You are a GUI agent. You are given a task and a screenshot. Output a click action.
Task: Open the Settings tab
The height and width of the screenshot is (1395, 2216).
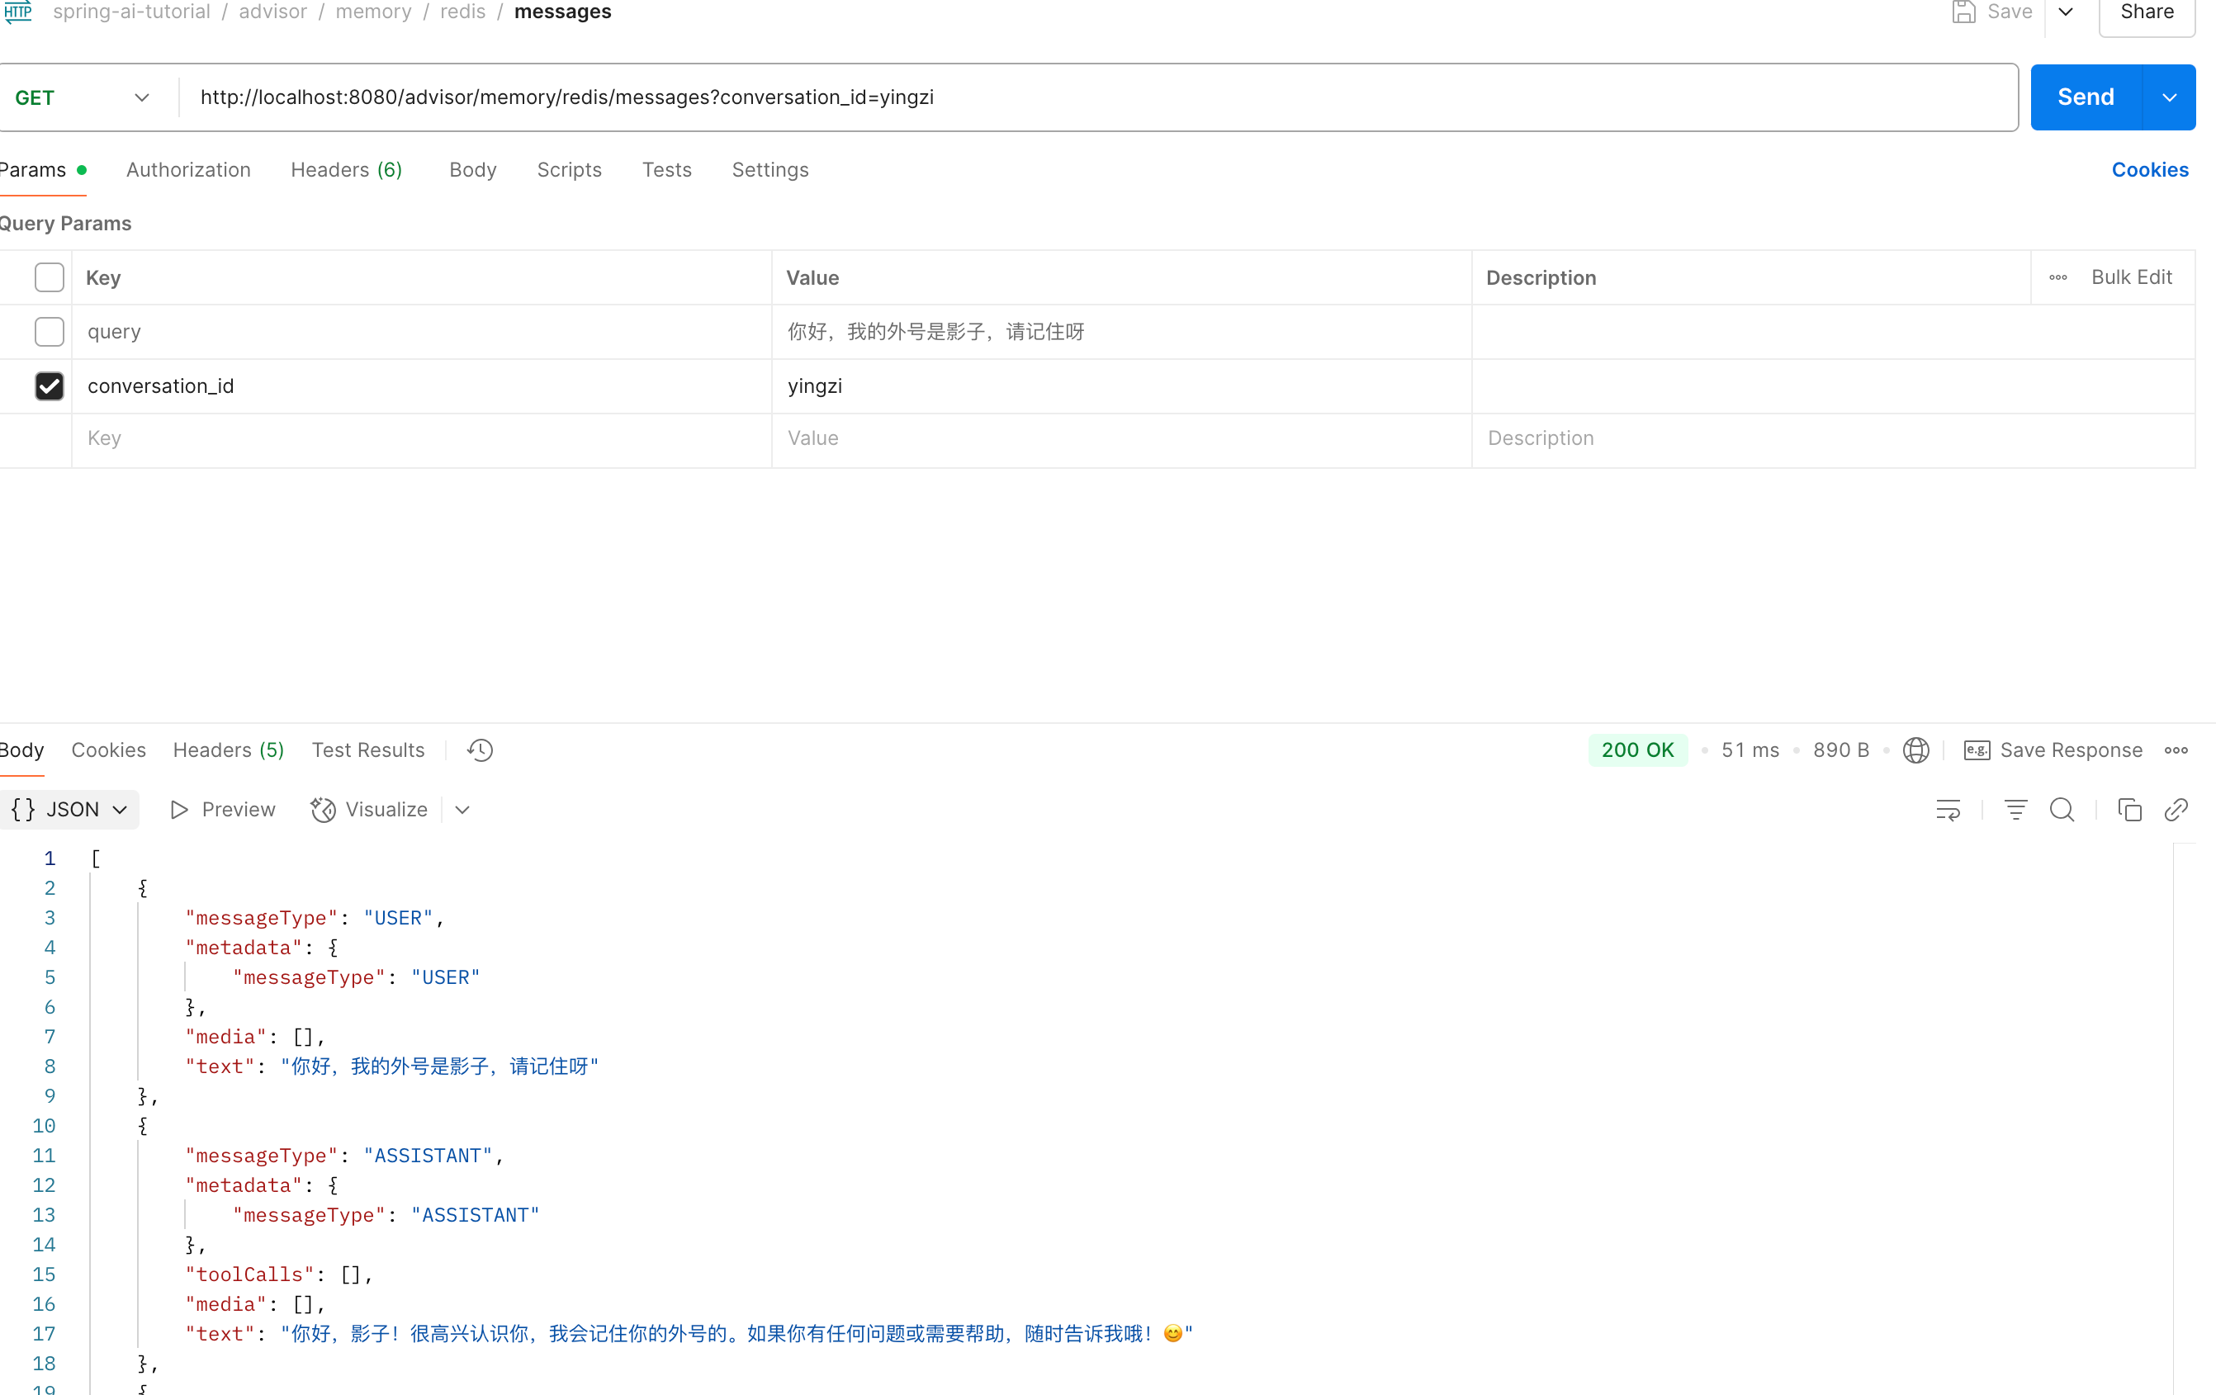(770, 169)
